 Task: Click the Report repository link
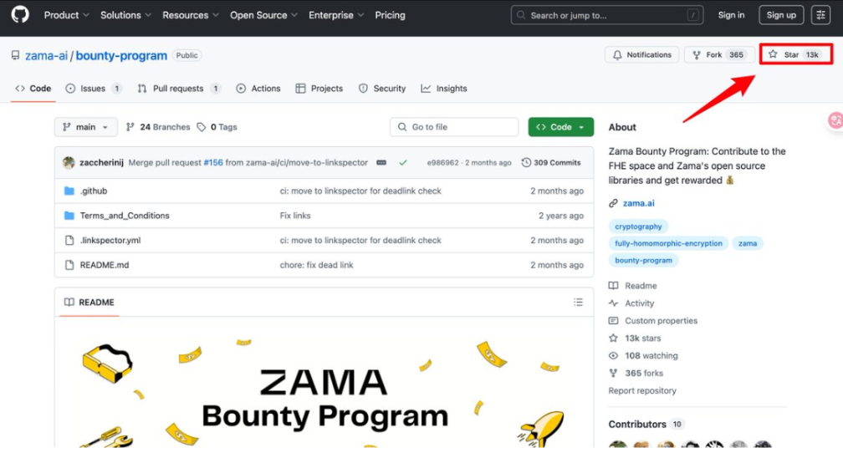pyautogui.click(x=642, y=390)
